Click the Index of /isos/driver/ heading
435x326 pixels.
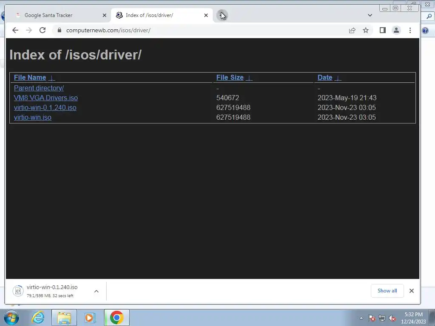(x=76, y=55)
